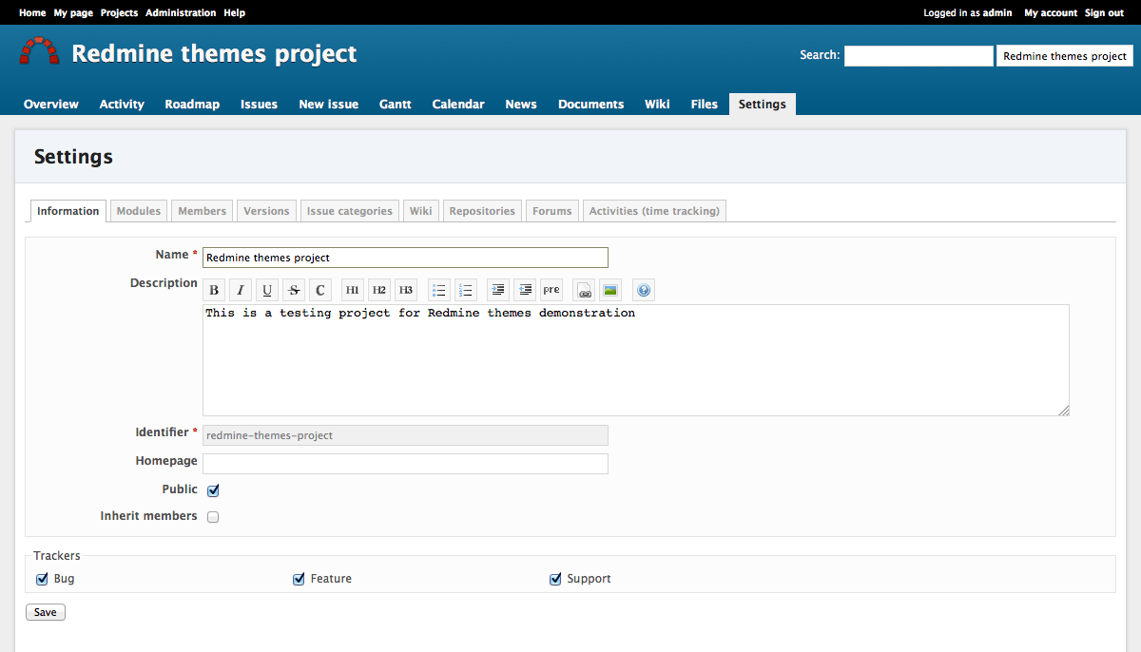
Task: Insert preformatted text with pre button
Action: 551,290
